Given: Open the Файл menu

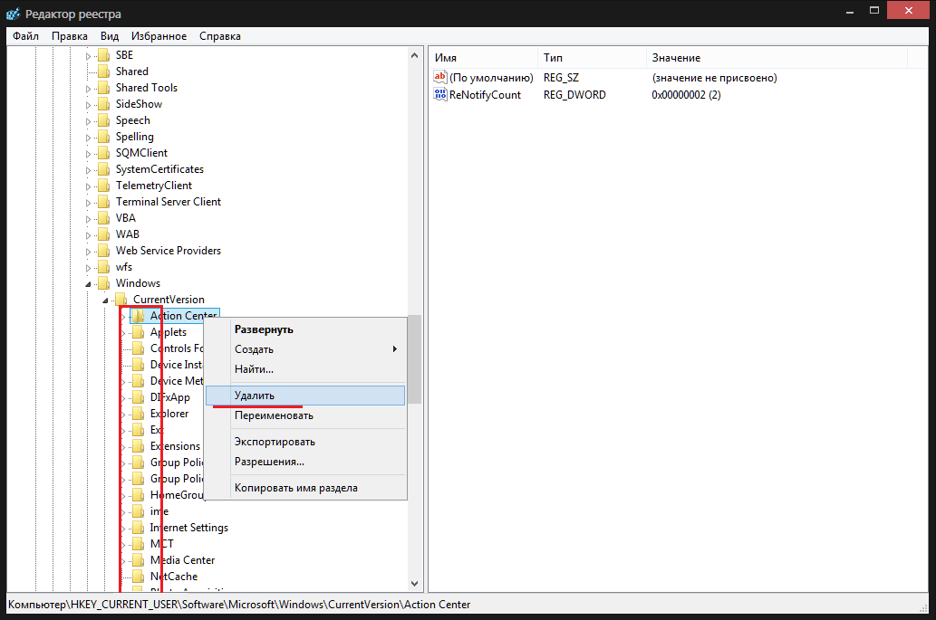Looking at the screenshot, I should tap(26, 36).
